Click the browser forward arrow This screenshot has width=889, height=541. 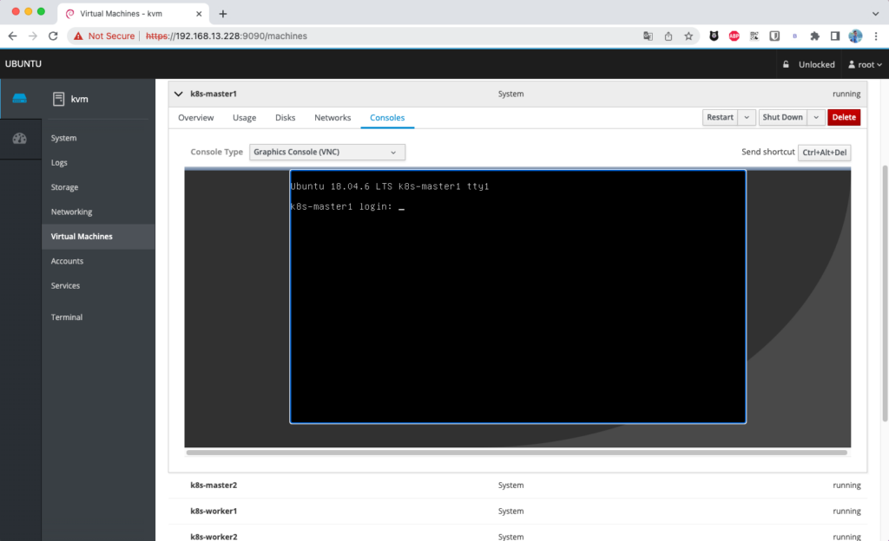[33, 36]
